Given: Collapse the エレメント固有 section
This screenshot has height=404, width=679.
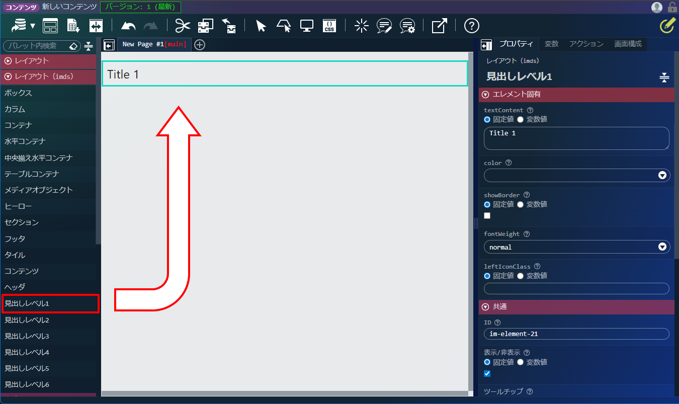Looking at the screenshot, I should click(576, 94).
